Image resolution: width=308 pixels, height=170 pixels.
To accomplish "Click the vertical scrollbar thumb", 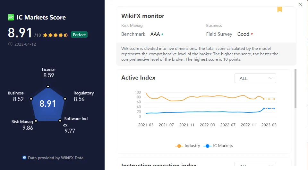I will click(x=295, y=89).
